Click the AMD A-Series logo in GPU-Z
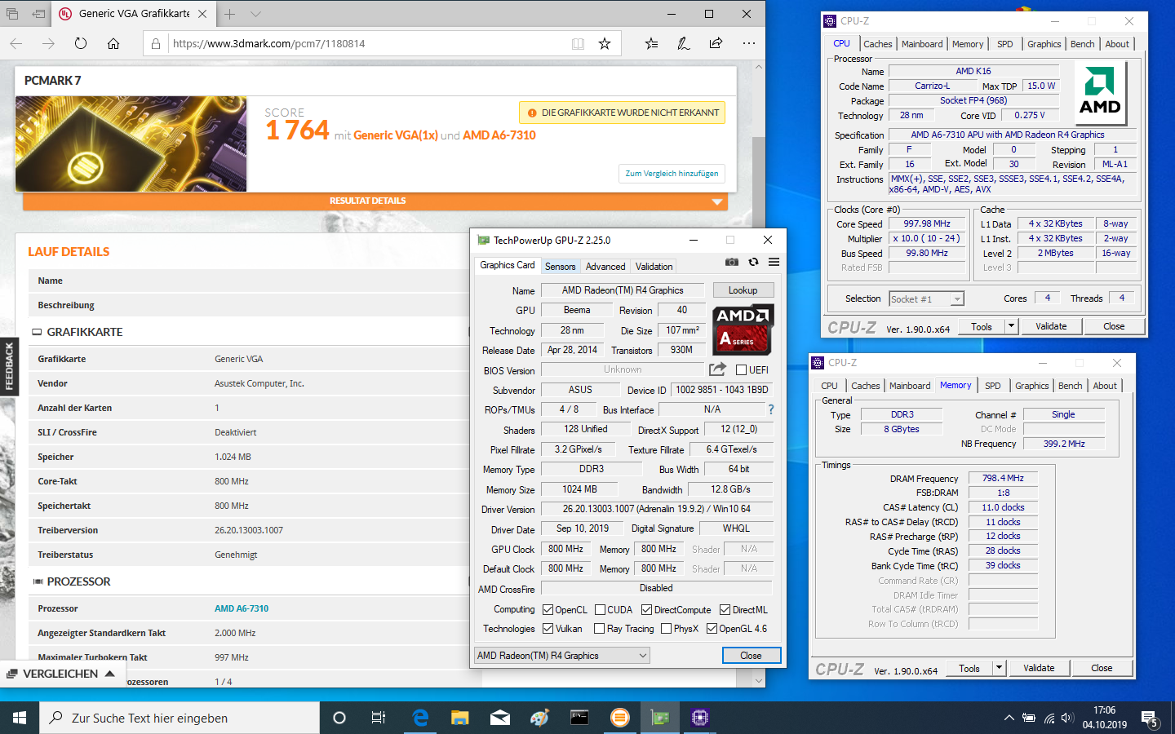 [x=743, y=330]
